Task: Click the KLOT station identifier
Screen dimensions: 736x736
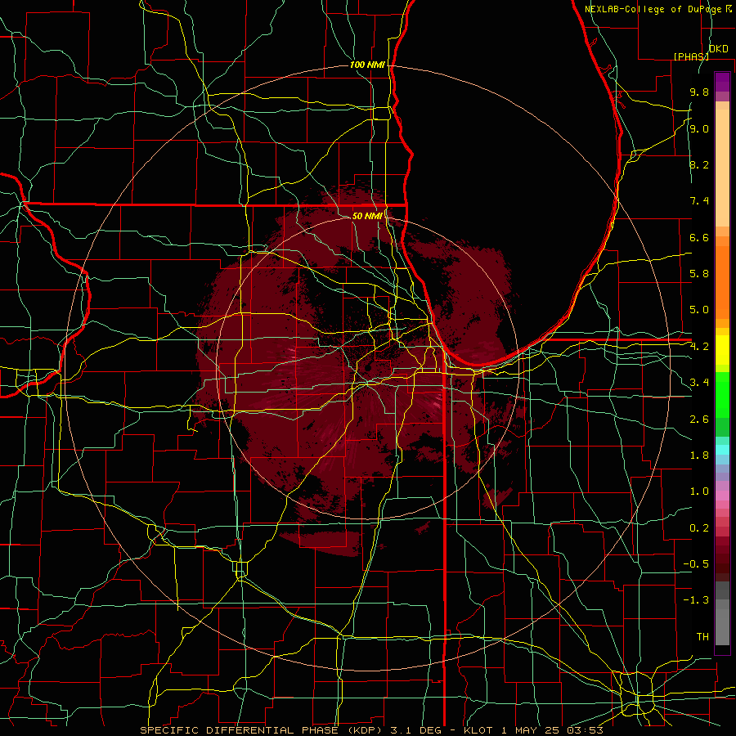Action: tap(478, 730)
